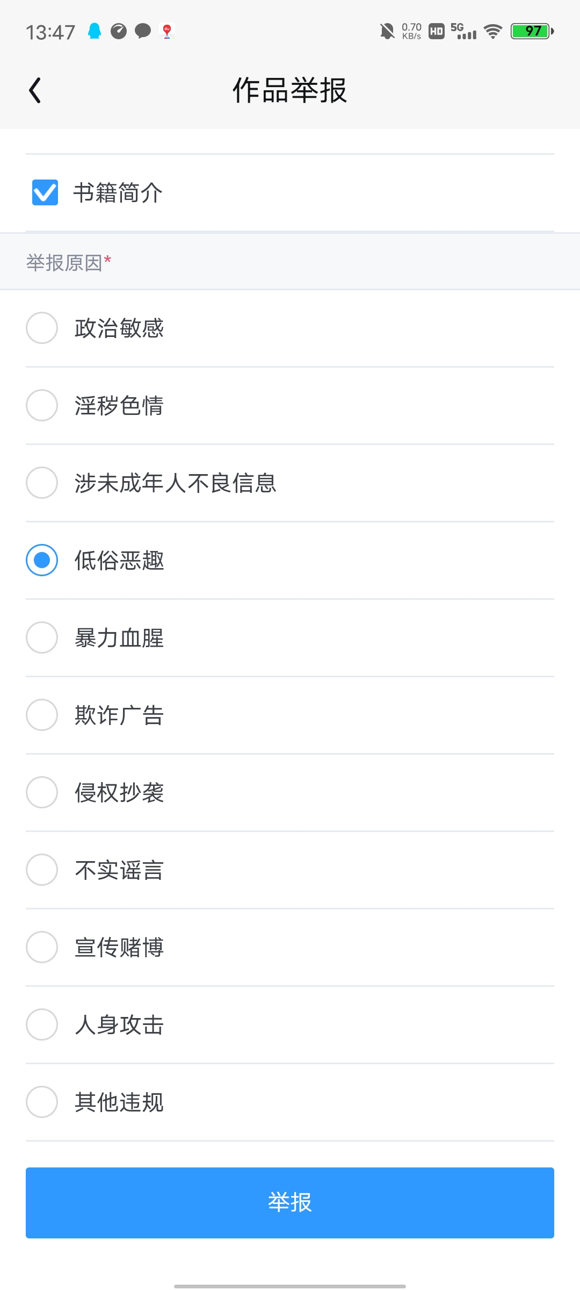
Task: Tap the muted bell status icon
Action: [x=387, y=32]
